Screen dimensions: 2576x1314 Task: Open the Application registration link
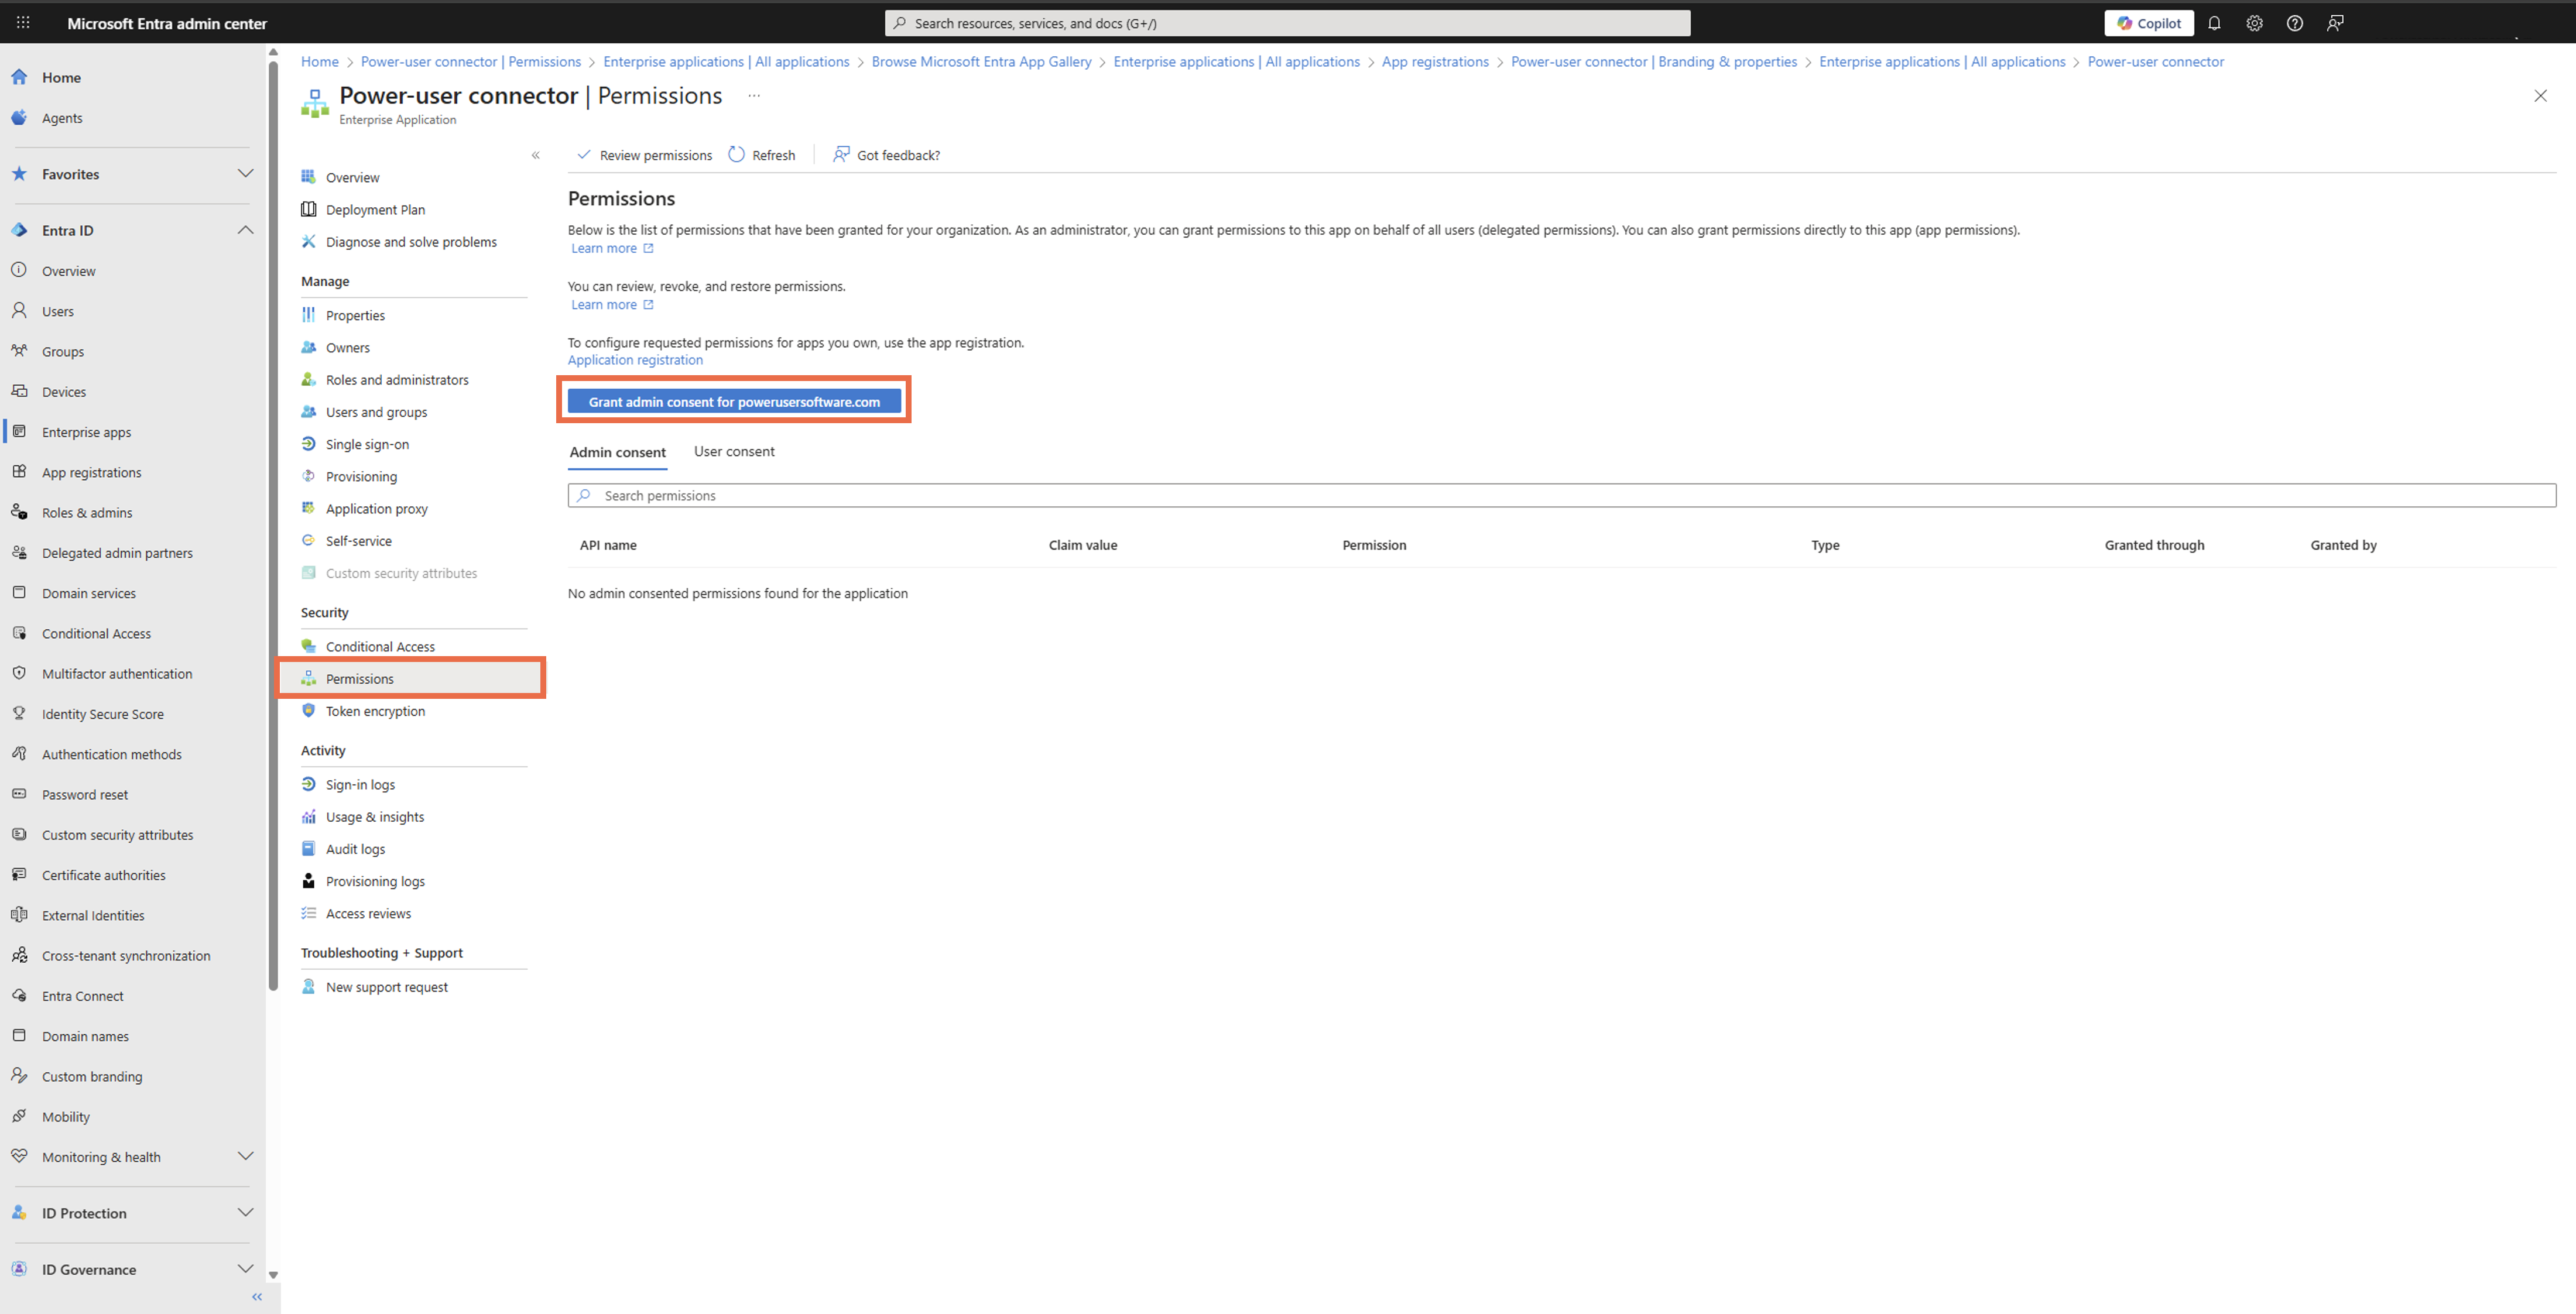click(x=635, y=360)
